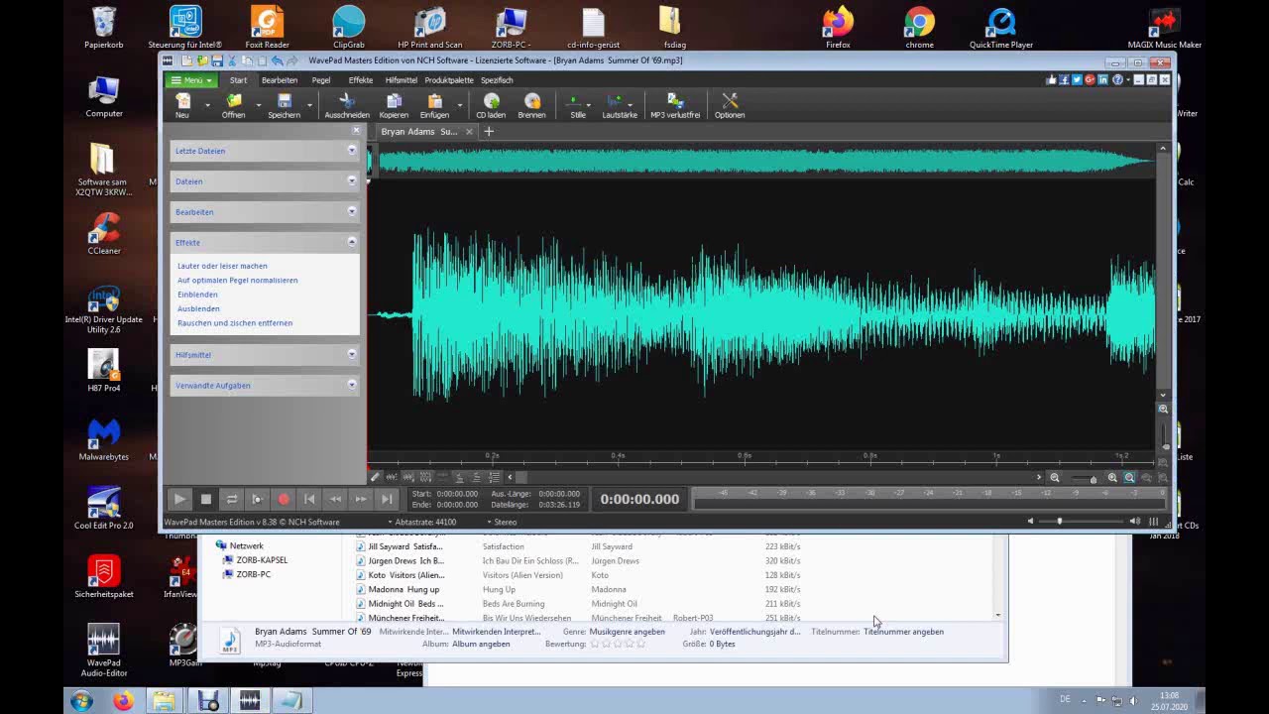The width and height of the screenshot is (1269, 714).
Task: Click Auf optimalen Pegel normalisieren link
Action: 238,280
